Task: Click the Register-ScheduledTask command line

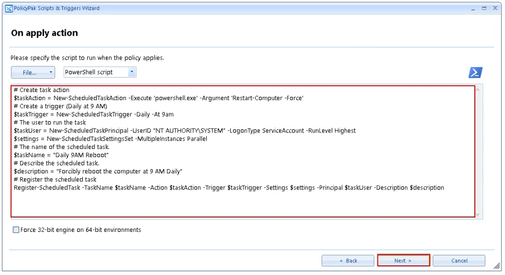Action: pyautogui.click(x=229, y=188)
